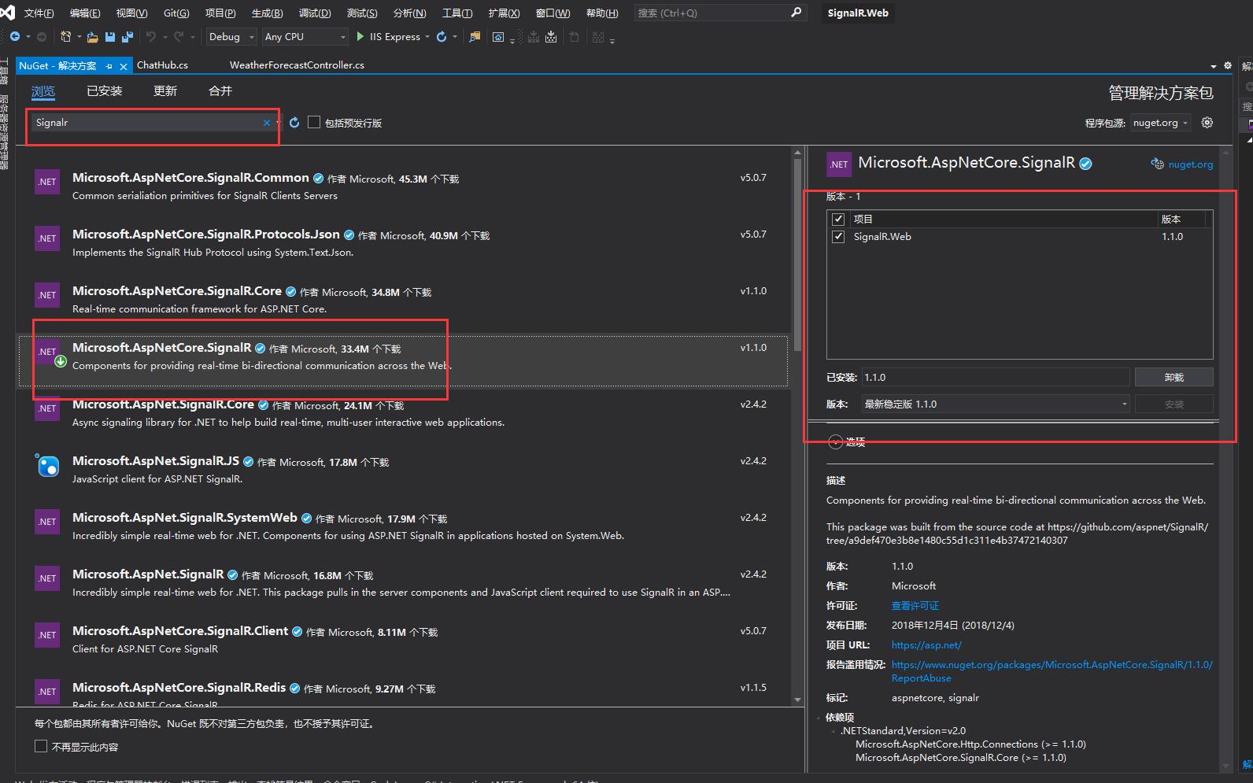Viewport: 1253px width, 783px height.
Task: Click the Visual Studio logo icon
Action: 7,13
